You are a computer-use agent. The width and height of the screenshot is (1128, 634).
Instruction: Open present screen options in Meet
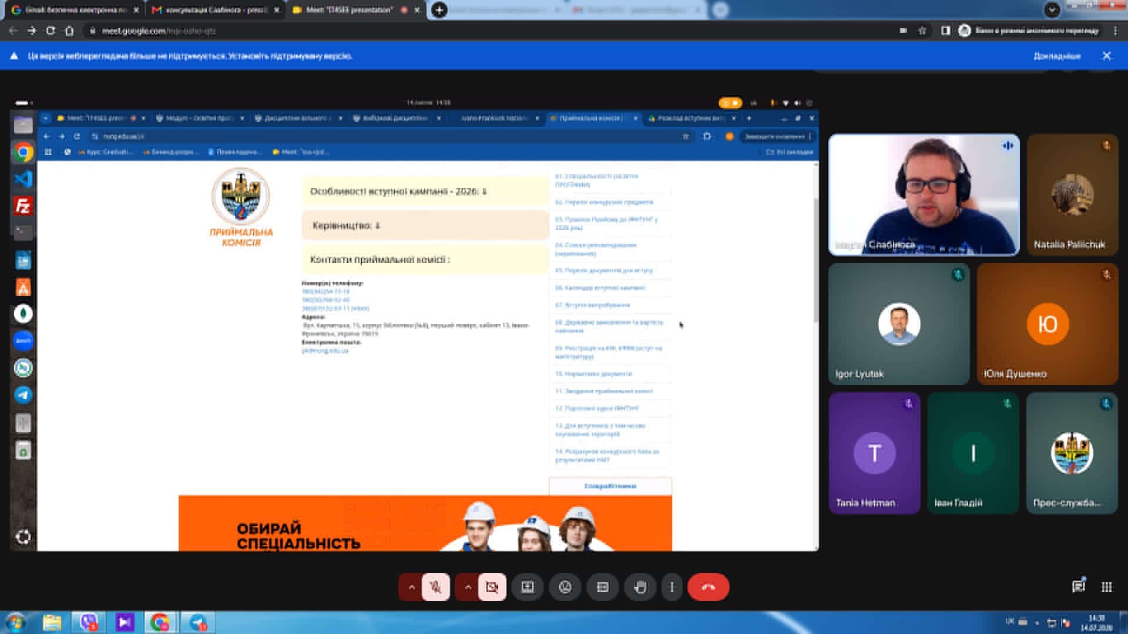click(x=528, y=587)
